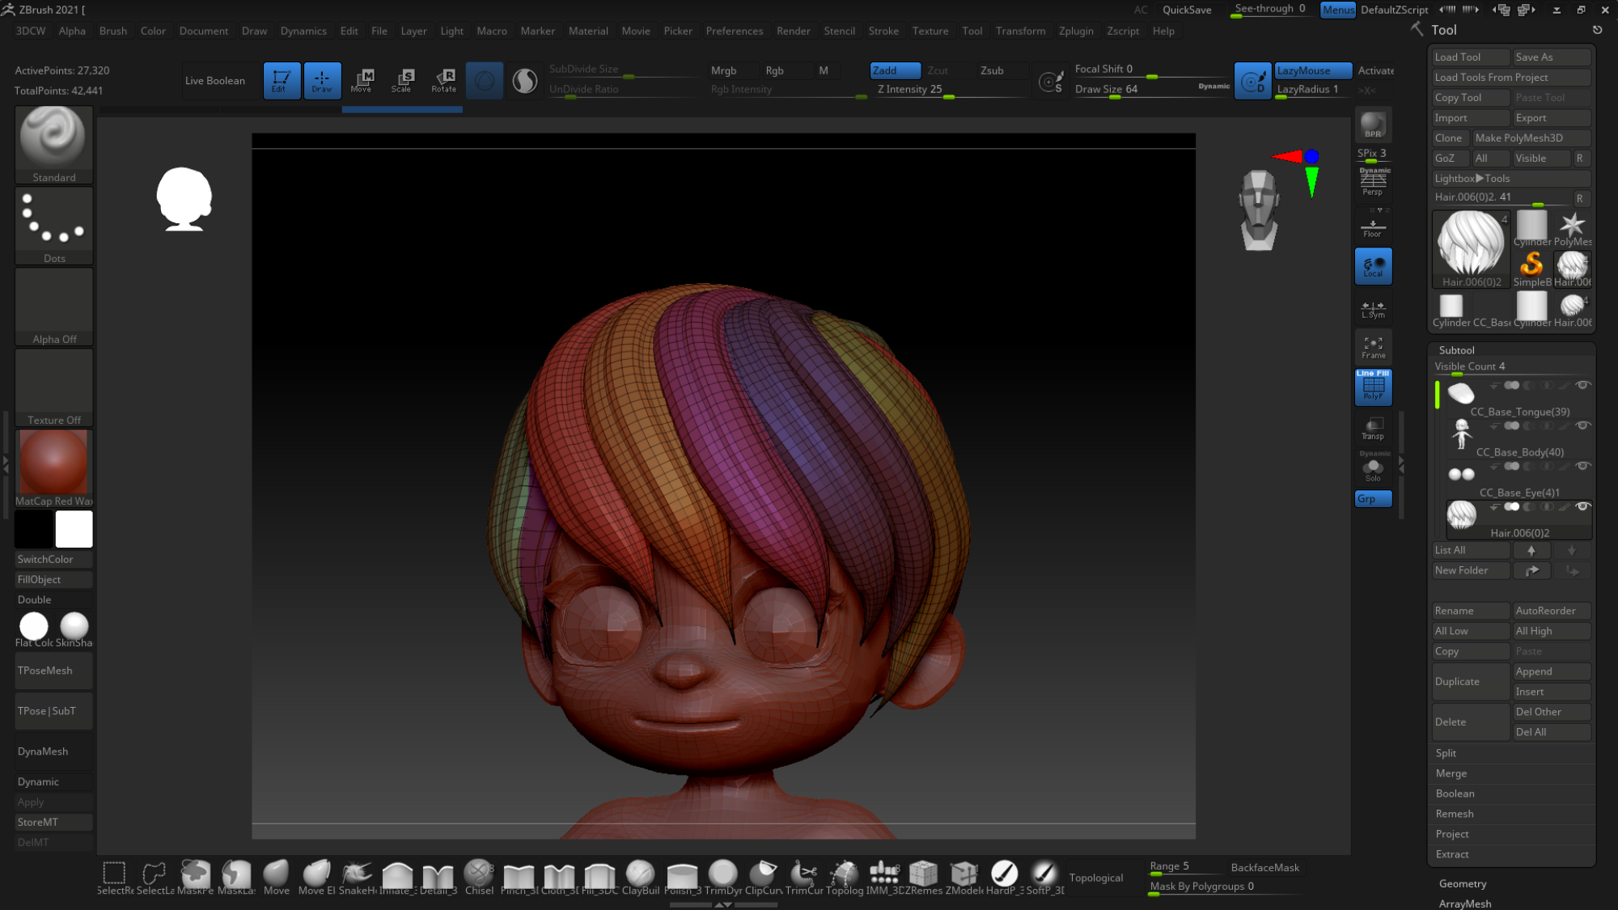The width and height of the screenshot is (1618, 910).
Task: Collapse the Subtool palette header
Action: point(1456,350)
